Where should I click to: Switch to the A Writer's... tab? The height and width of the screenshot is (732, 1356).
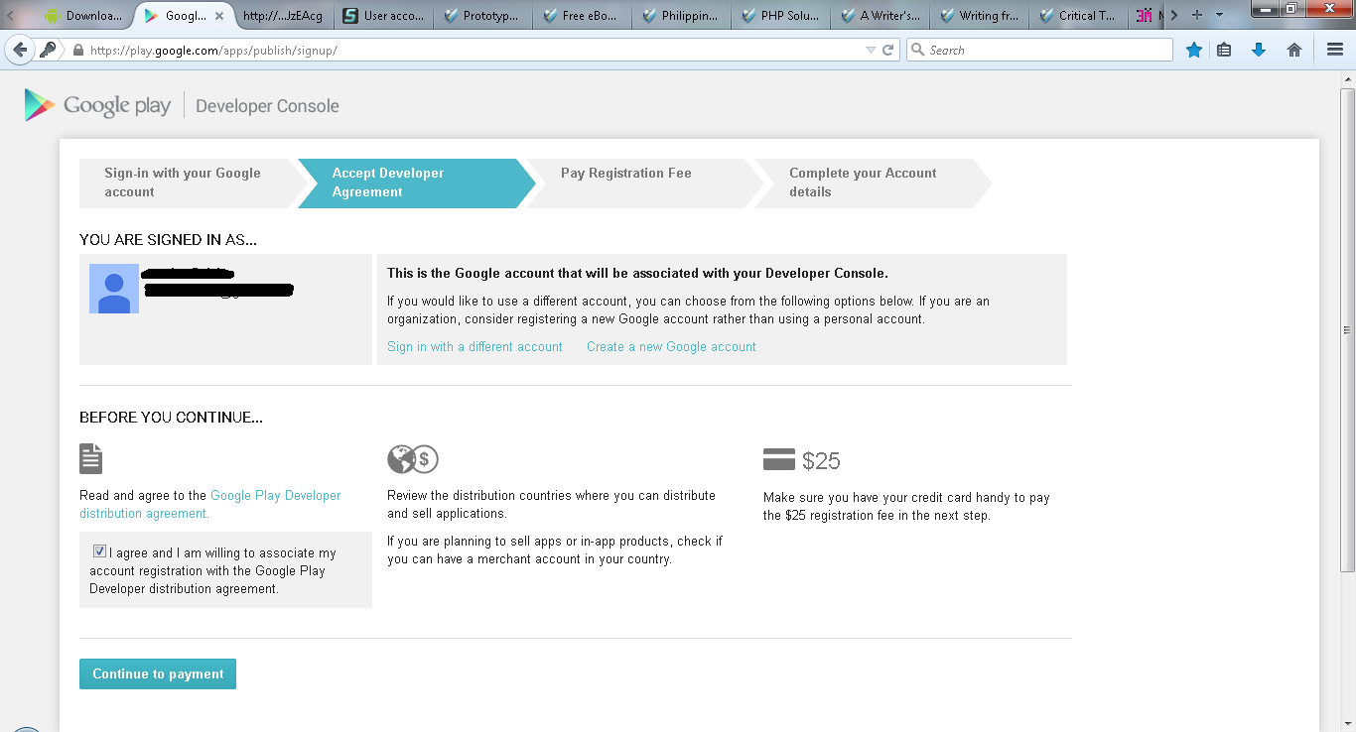pyautogui.click(x=879, y=16)
